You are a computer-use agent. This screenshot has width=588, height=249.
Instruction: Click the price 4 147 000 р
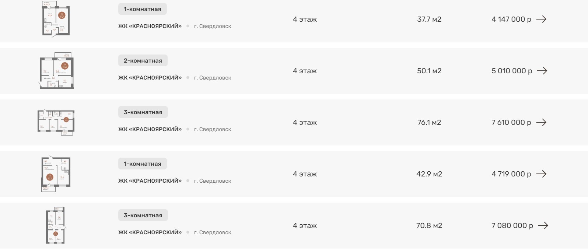click(x=511, y=19)
